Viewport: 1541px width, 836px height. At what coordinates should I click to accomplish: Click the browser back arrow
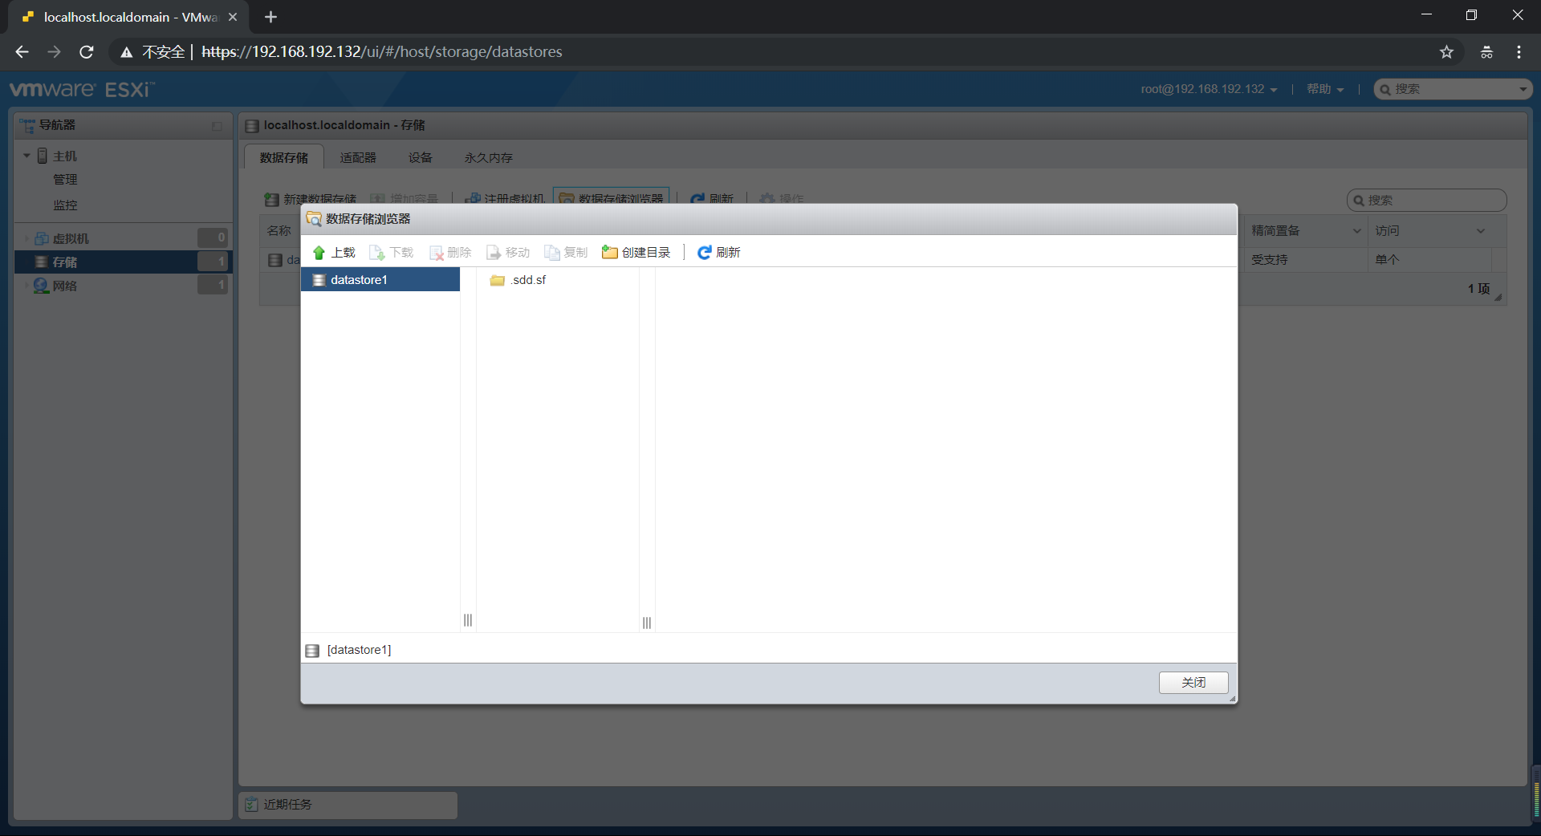pyautogui.click(x=22, y=52)
